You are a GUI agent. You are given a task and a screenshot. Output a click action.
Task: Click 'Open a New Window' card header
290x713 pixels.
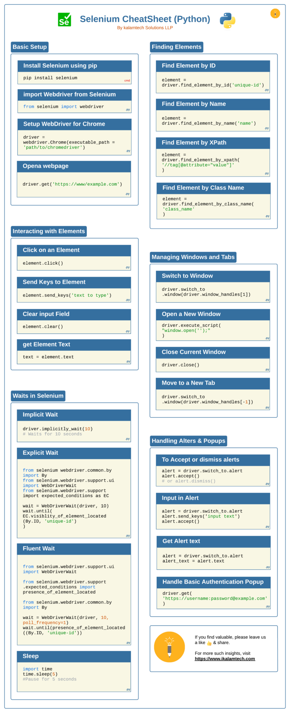[x=213, y=315]
